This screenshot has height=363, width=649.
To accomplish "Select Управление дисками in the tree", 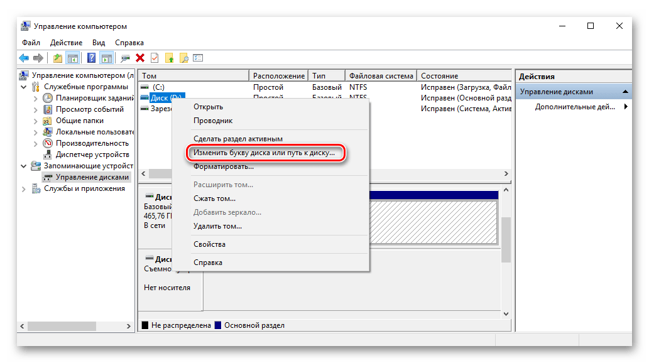I will click(x=86, y=177).
